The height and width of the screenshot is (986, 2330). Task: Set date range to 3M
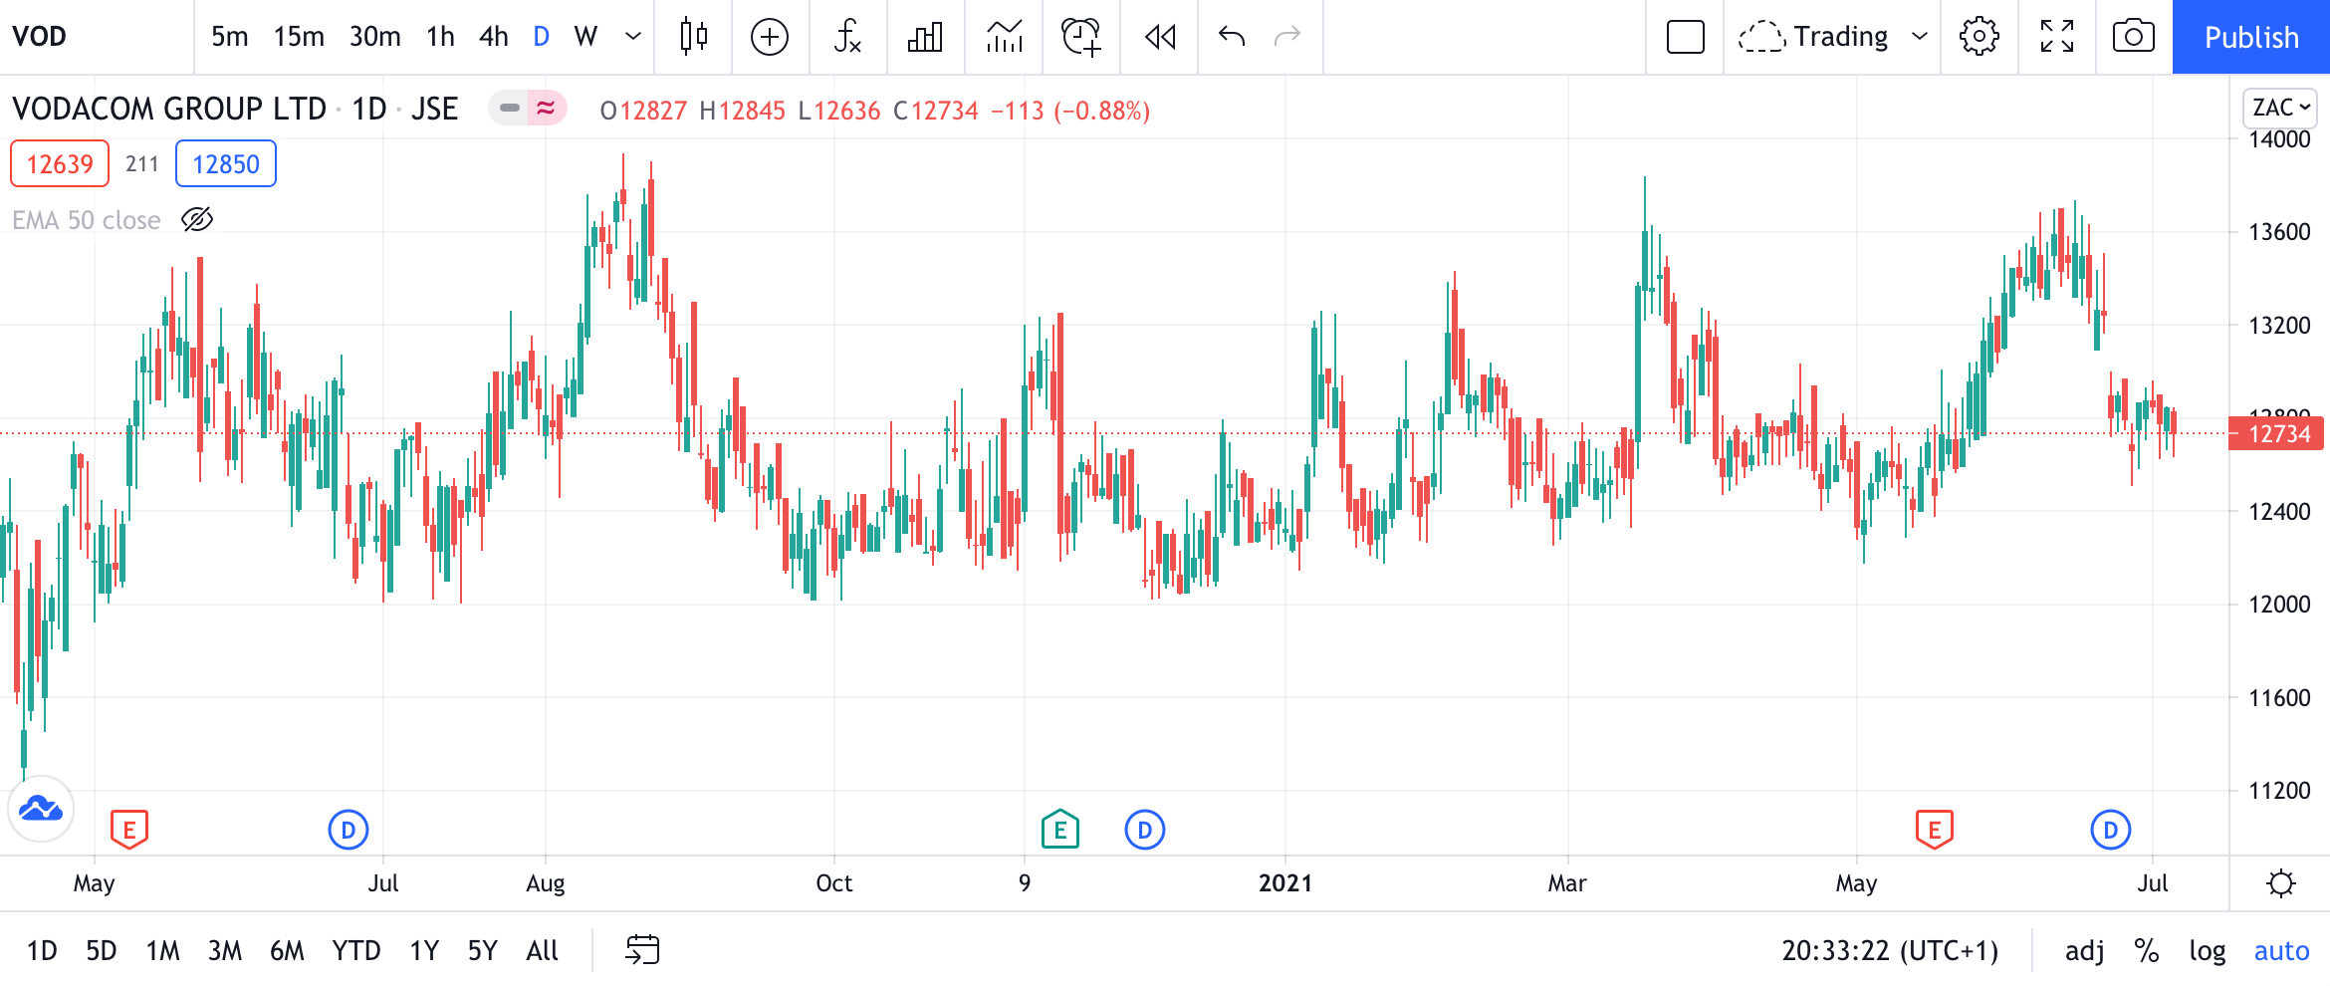pos(224,950)
